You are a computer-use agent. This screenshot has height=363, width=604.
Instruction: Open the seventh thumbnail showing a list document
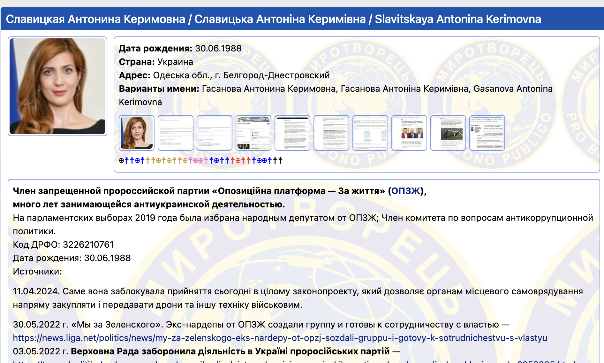pos(370,133)
